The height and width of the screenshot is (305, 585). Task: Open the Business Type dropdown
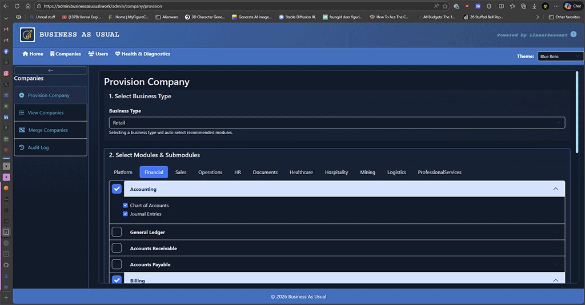coord(336,123)
